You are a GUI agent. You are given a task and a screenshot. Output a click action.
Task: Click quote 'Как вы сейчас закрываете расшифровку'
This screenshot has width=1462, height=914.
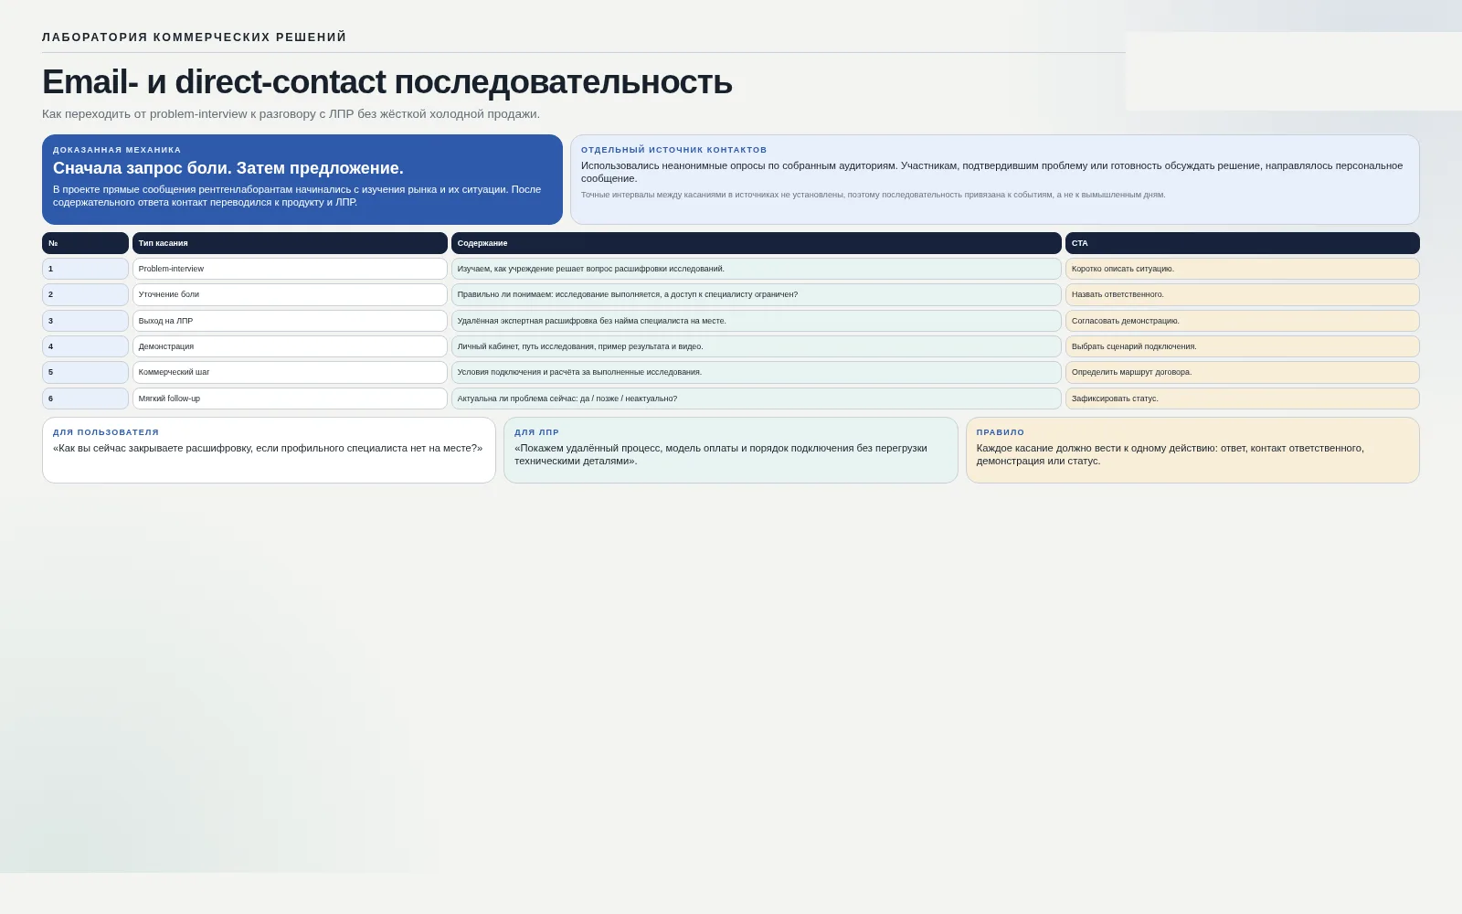click(x=268, y=448)
